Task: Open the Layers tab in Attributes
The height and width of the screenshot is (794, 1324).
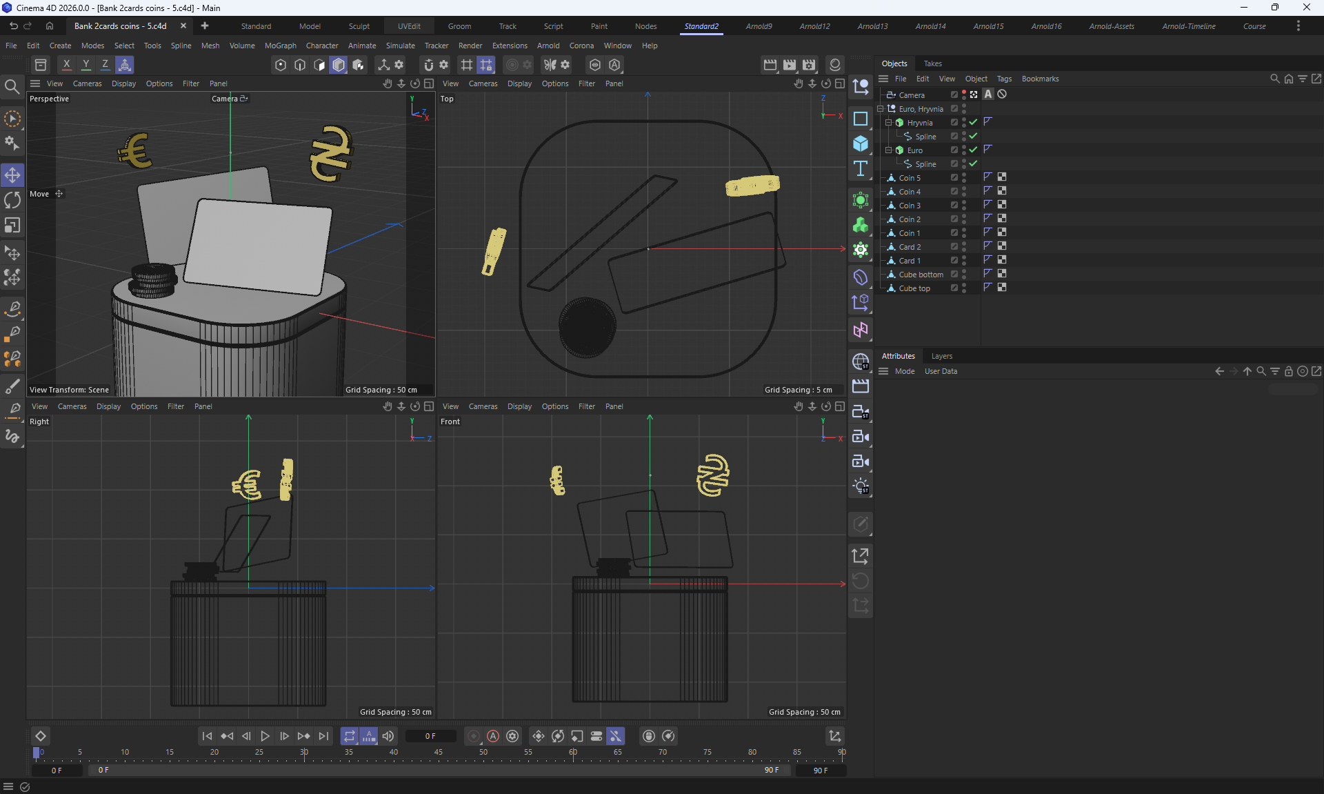Action: (x=941, y=356)
